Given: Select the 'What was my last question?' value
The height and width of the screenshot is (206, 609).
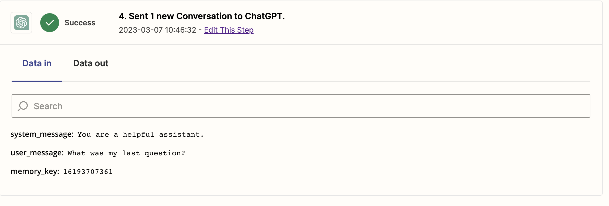Looking at the screenshot, I should click(x=126, y=153).
